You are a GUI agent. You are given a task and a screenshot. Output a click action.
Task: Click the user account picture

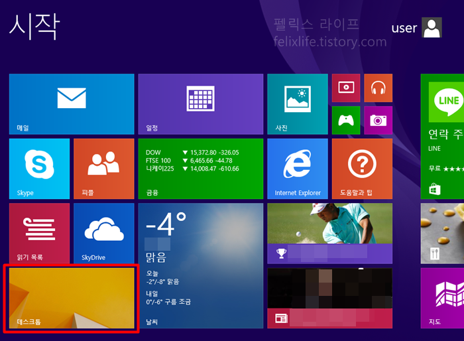point(432,27)
